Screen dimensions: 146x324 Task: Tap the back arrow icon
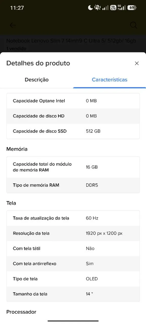pyautogui.click(x=12, y=25)
